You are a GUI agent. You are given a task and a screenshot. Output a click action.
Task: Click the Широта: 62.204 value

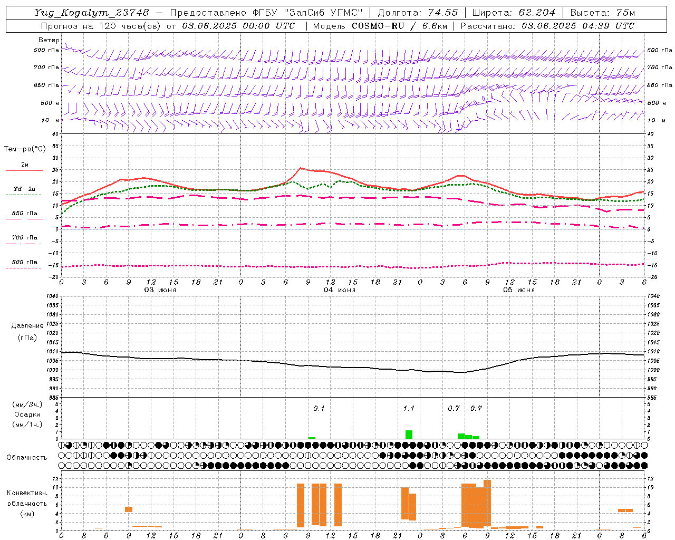pyautogui.click(x=514, y=13)
